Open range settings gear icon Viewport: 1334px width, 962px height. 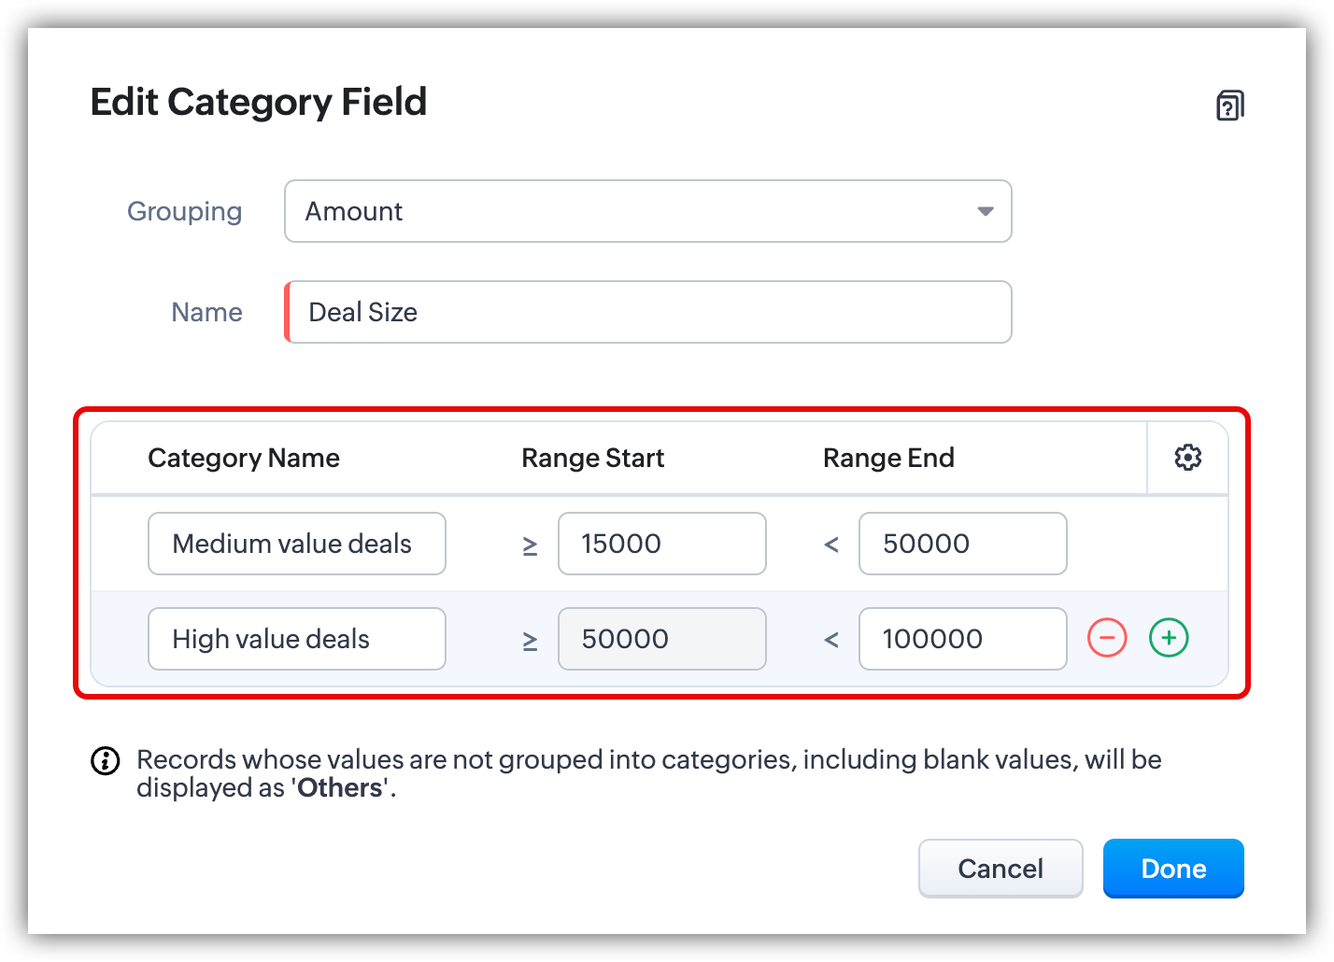click(x=1187, y=458)
